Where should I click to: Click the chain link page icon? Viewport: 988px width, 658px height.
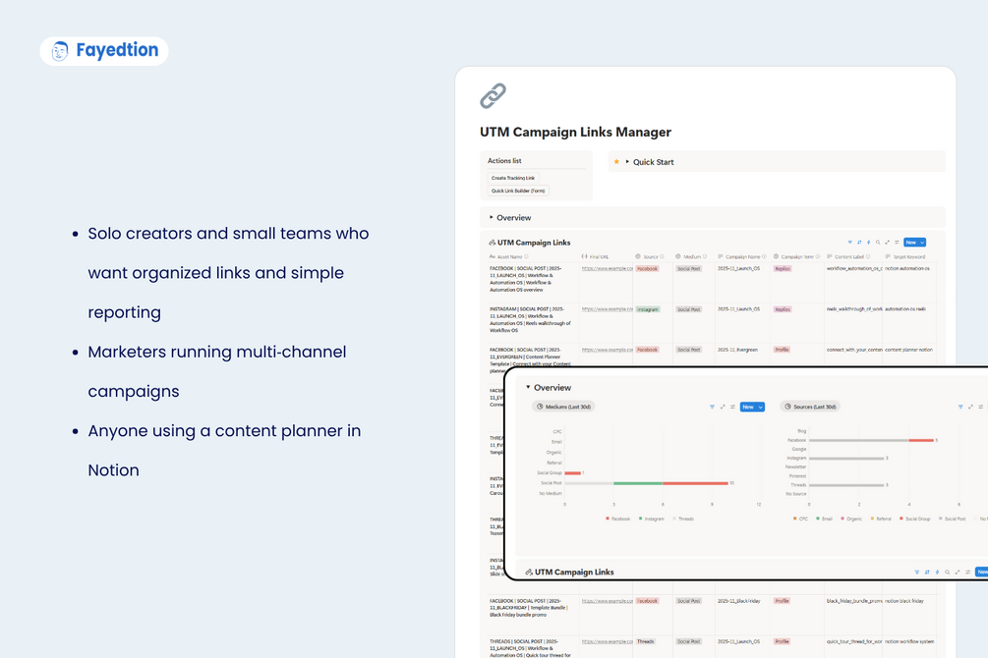pyautogui.click(x=493, y=95)
